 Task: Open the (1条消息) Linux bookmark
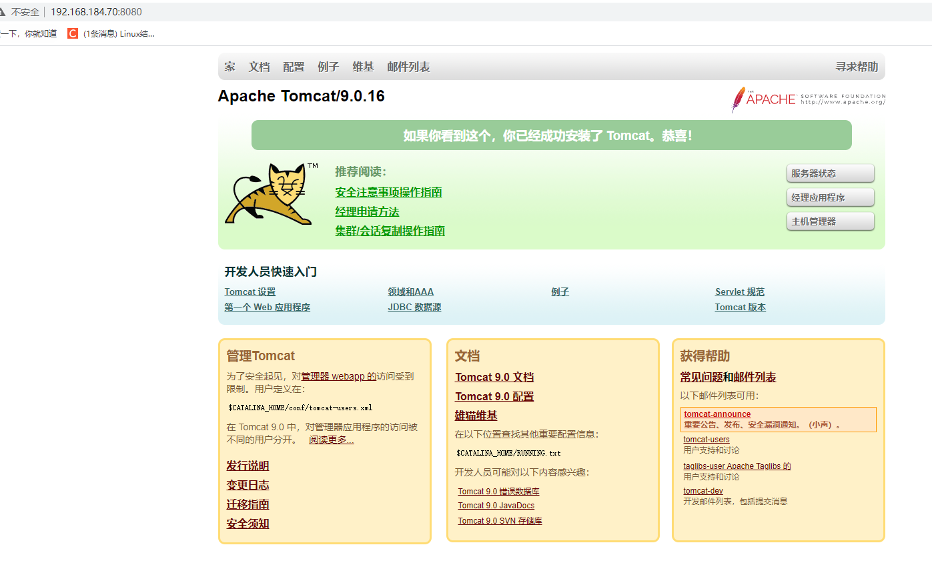[x=119, y=33]
